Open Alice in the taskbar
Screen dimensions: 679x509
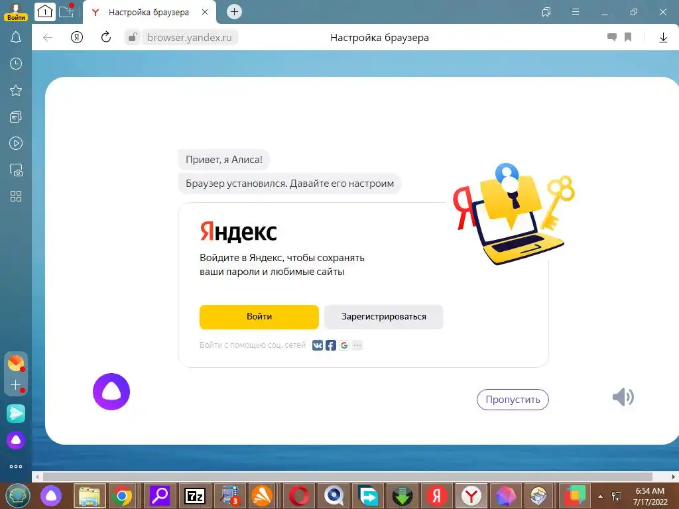coord(51,496)
